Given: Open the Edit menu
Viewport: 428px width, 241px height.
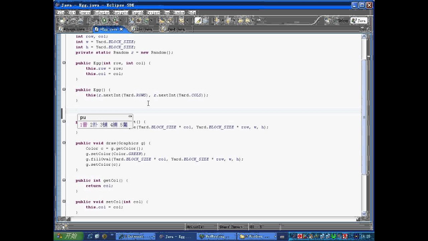Looking at the screenshot, I should click(x=71, y=13).
